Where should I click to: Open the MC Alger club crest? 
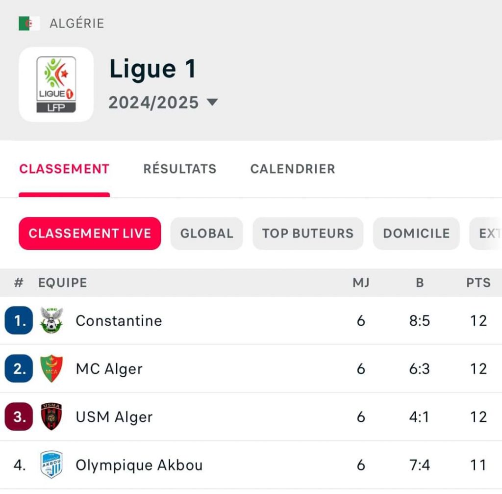pos(51,368)
